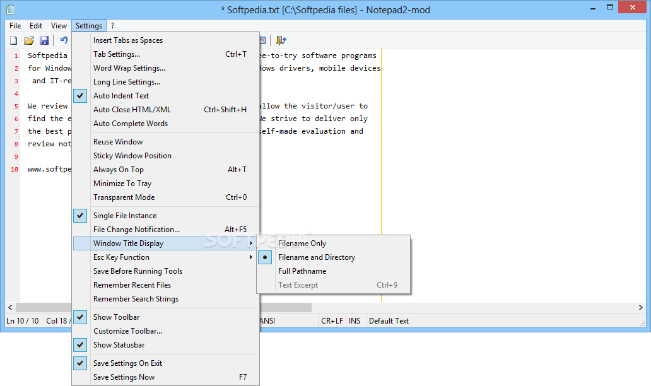This screenshot has height=386, width=651.
Task: Enable Reuse Window option
Action: [x=166, y=142]
